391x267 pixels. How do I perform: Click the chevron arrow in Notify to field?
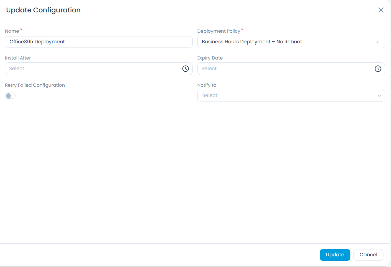click(x=379, y=96)
